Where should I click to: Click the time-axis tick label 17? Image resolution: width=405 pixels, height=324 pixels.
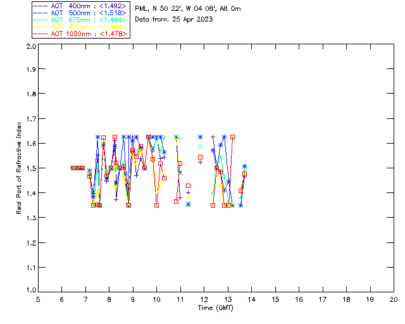(323, 299)
